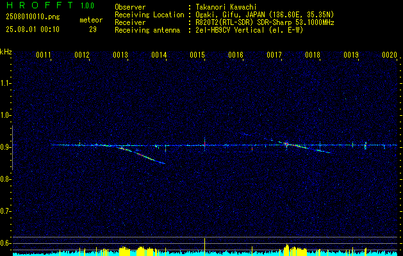
Task: Click the observer name Takanori Kawachi
Action: (226, 7)
